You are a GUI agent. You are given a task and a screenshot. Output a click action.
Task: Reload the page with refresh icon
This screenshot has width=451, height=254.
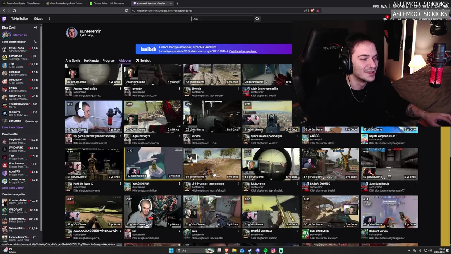[x=14, y=11]
